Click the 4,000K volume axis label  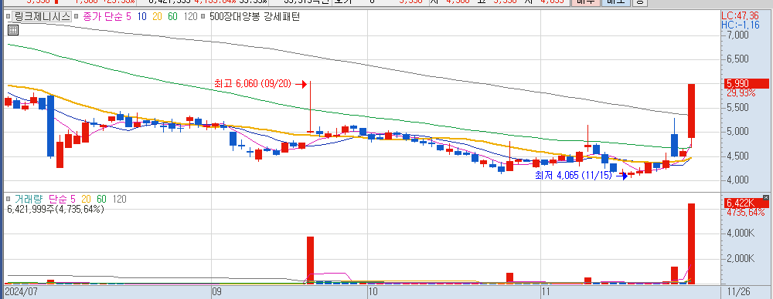741,233
